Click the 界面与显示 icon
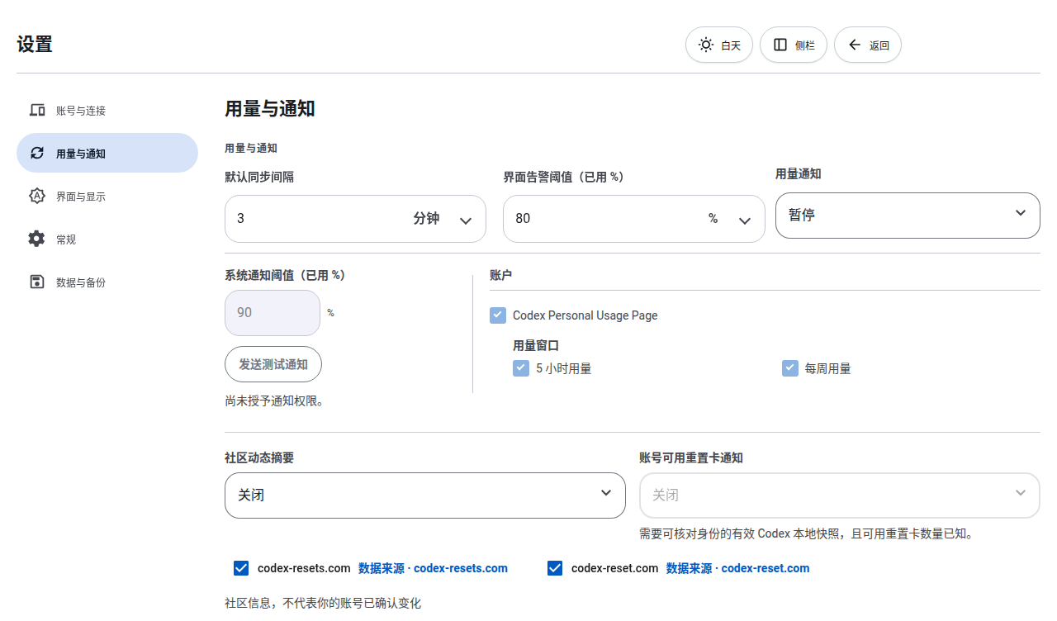The height and width of the screenshot is (621, 1057). click(x=36, y=196)
